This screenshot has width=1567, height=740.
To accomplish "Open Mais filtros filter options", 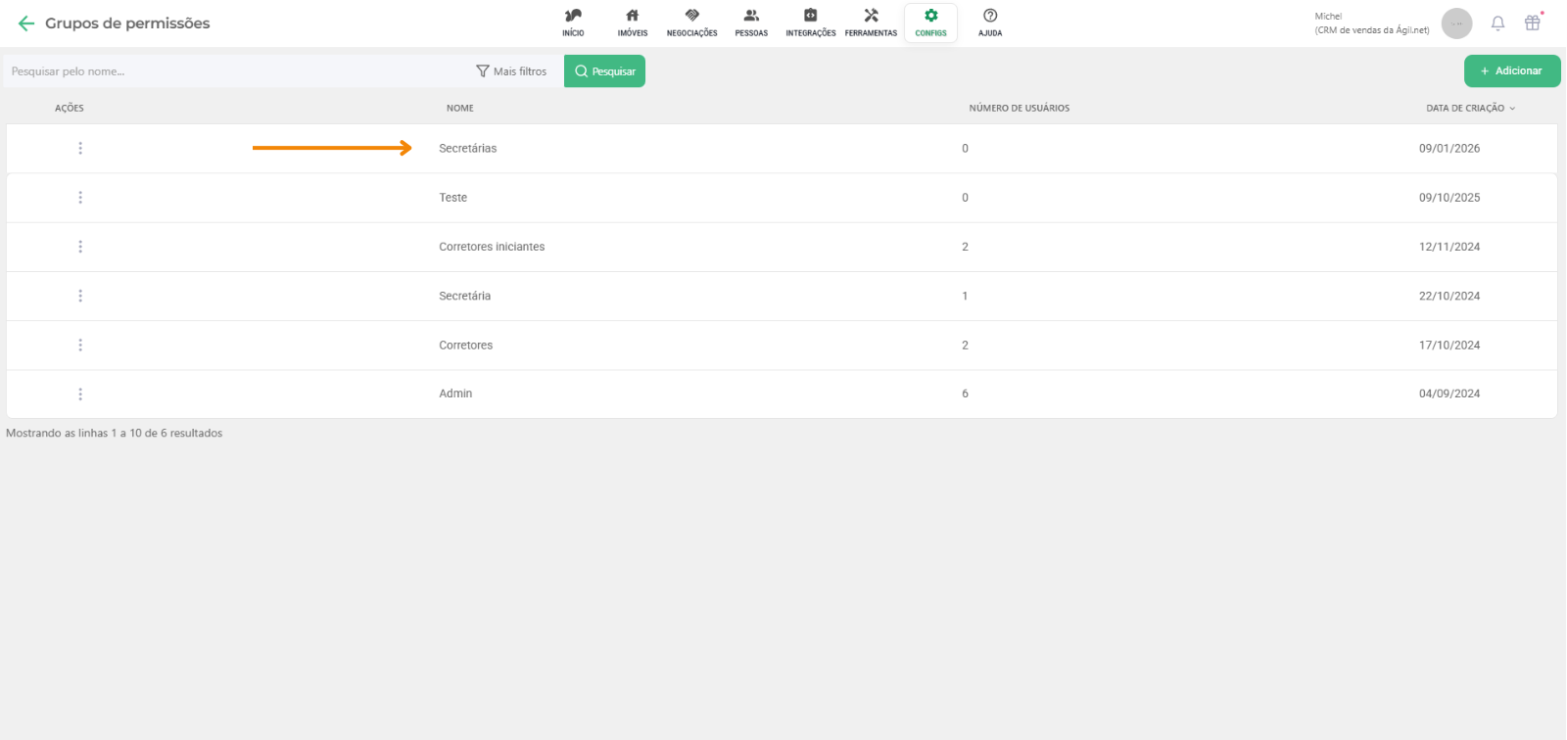I will [x=511, y=71].
